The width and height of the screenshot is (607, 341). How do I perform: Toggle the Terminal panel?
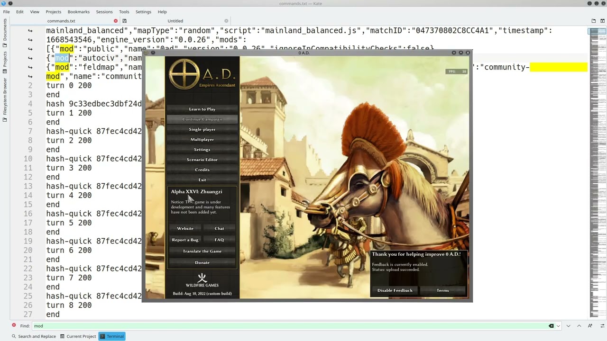point(112,336)
